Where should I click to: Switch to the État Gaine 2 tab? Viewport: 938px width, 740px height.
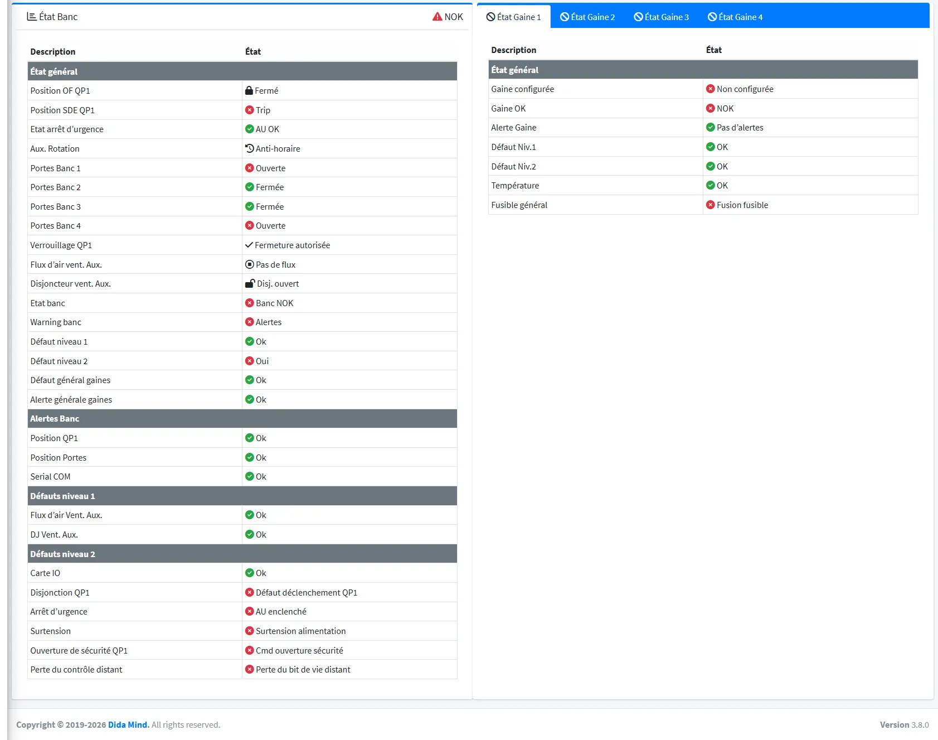[587, 17]
